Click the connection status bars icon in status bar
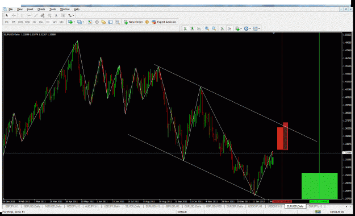 tap(318, 212)
